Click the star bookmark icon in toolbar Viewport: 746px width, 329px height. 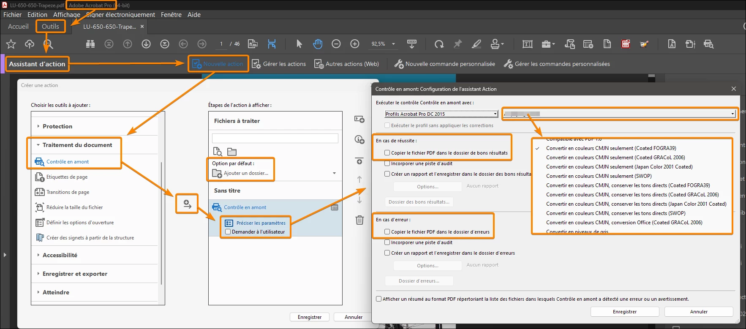(11, 44)
